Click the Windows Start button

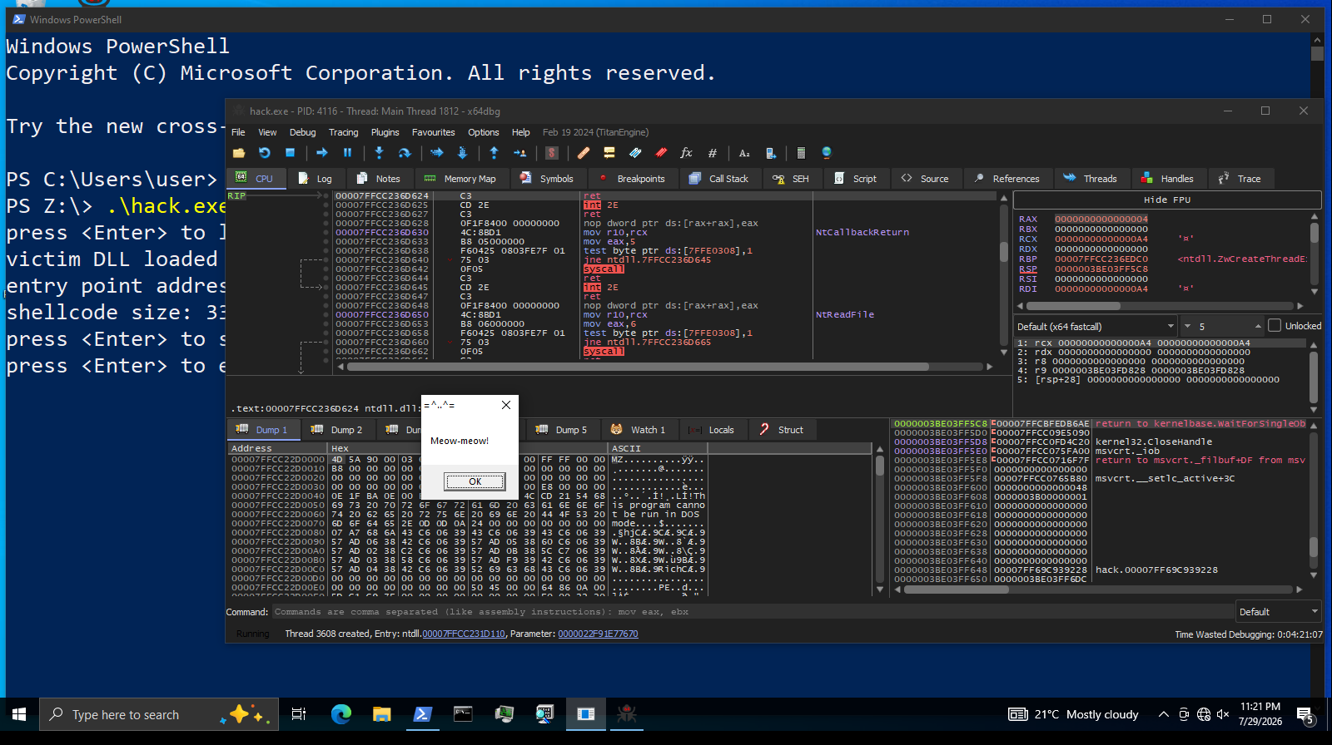tap(19, 714)
